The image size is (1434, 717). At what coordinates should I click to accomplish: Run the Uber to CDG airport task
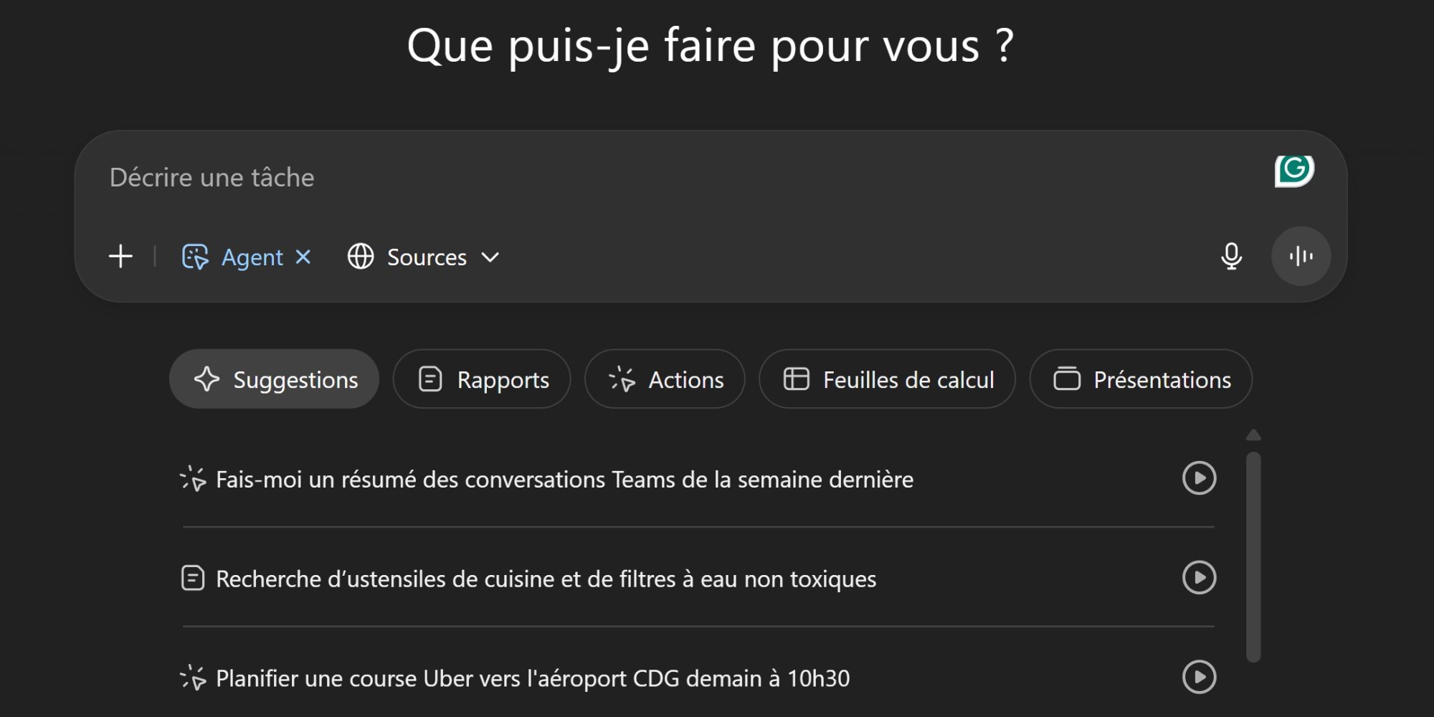1199,677
